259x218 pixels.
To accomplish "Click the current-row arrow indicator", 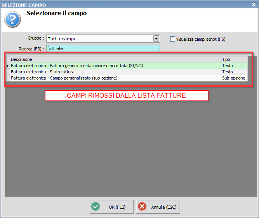I will [x=8, y=66].
